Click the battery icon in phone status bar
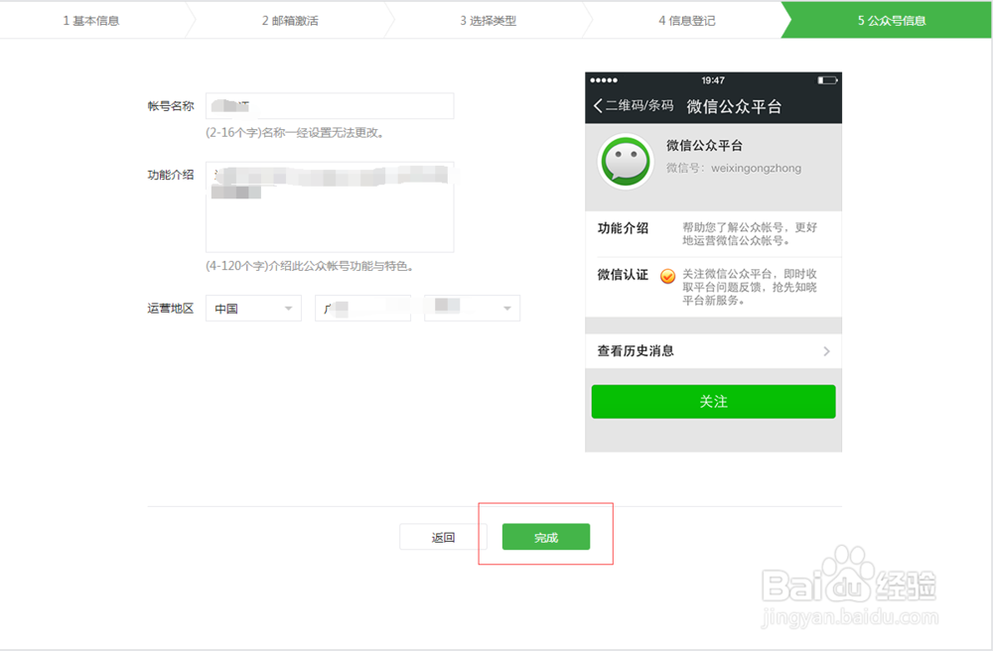 click(x=827, y=80)
